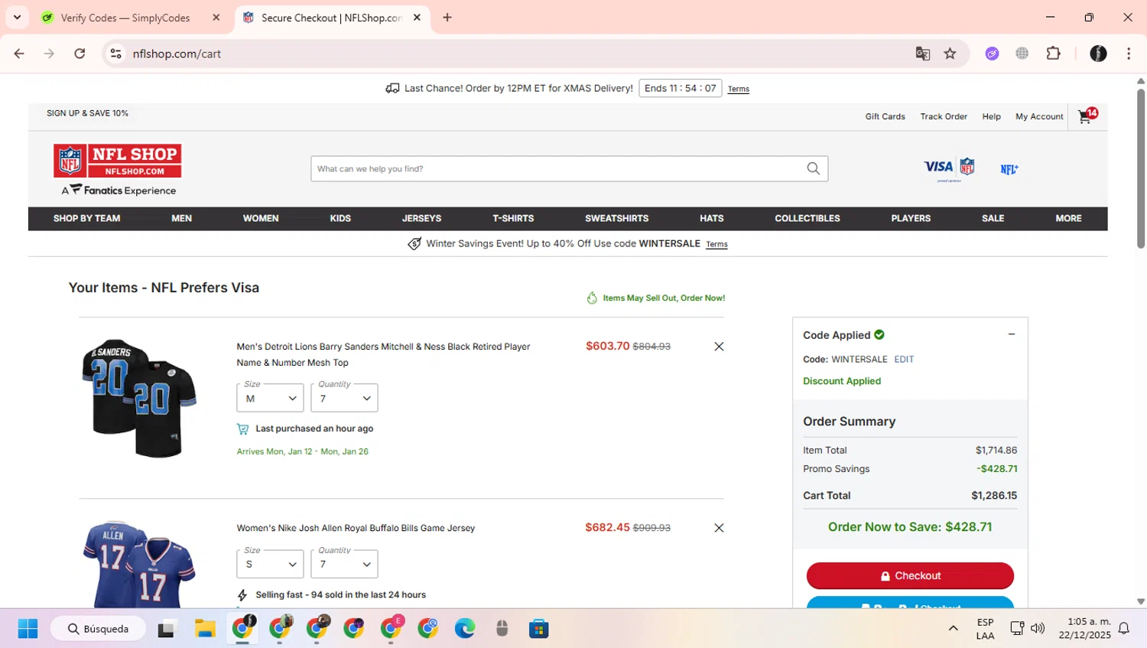Open the My Account link

point(1039,116)
